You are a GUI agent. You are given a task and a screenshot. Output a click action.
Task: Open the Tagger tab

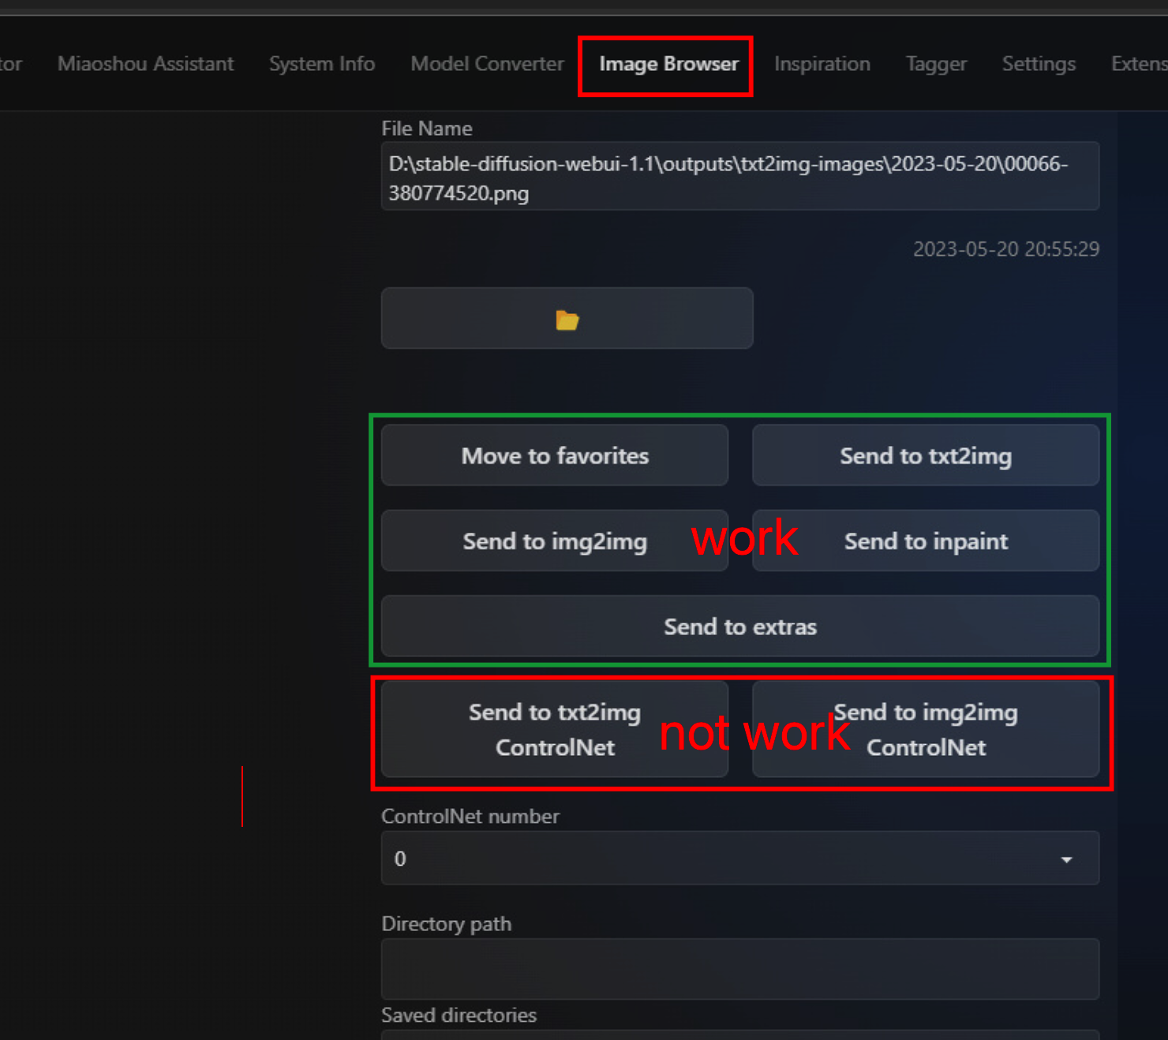coord(936,64)
